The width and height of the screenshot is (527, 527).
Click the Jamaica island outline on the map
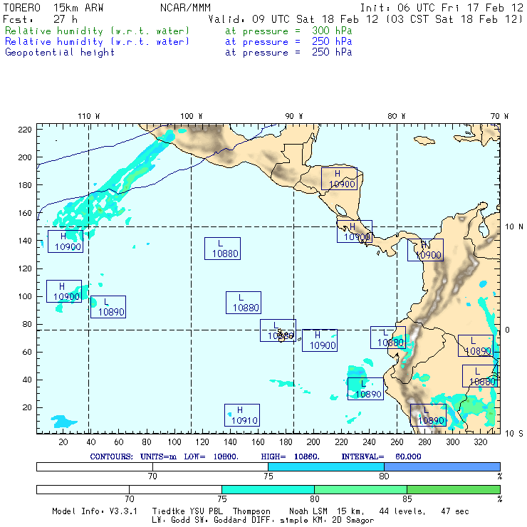click(x=424, y=140)
